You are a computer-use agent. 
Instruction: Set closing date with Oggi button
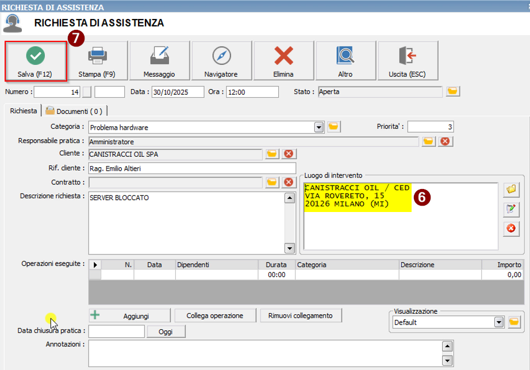(167, 332)
